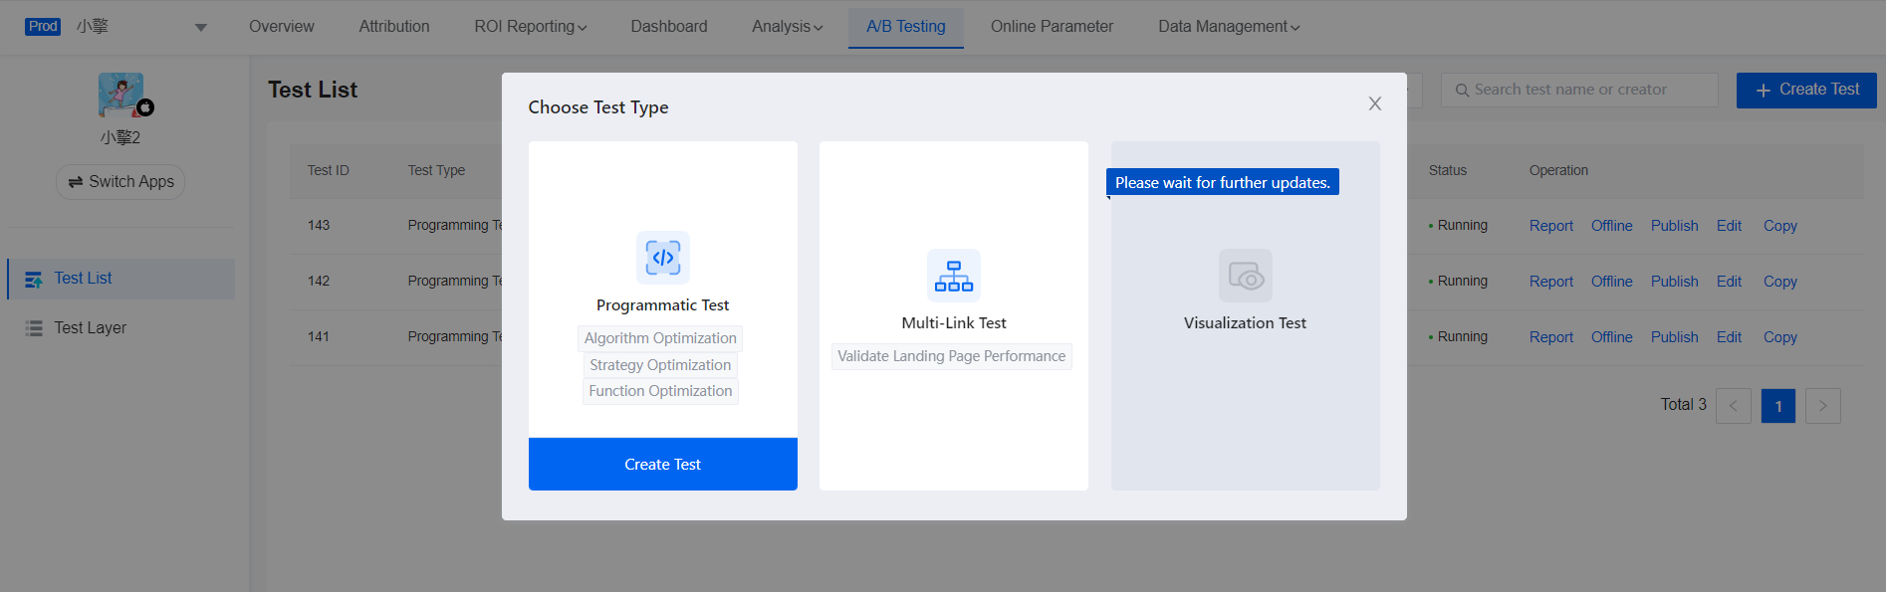Click the Search test name or creator field
Screen dimensions: 1886x592
(x=1579, y=91)
